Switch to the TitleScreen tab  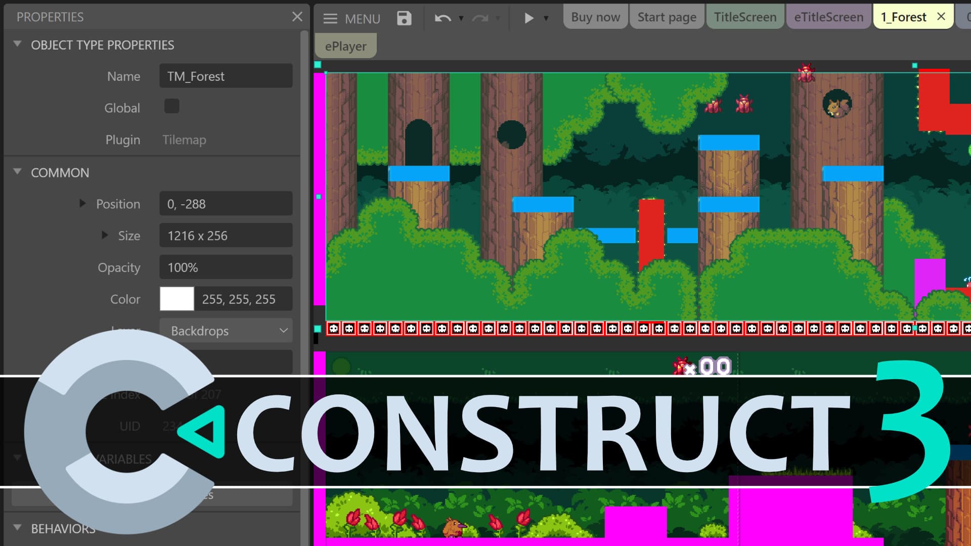(x=745, y=17)
